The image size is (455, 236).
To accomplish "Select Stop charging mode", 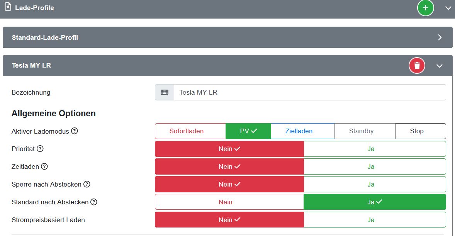I will pyautogui.click(x=421, y=131).
